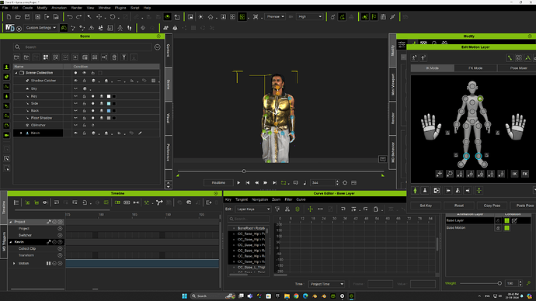Click the Play button in player controls
This screenshot has height=301, width=536.
click(x=238, y=183)
